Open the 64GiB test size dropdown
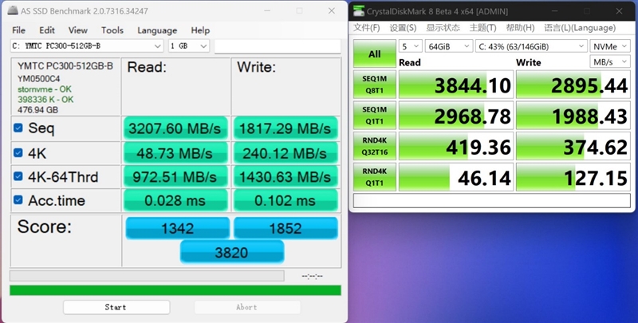Image resolution: width=638 pixels, height=323 pixels. click(449, 46)
